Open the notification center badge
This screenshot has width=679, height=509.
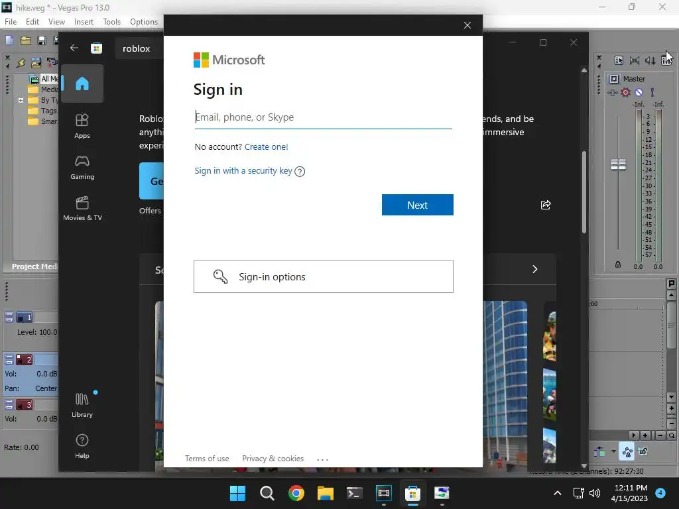point(660,493)
